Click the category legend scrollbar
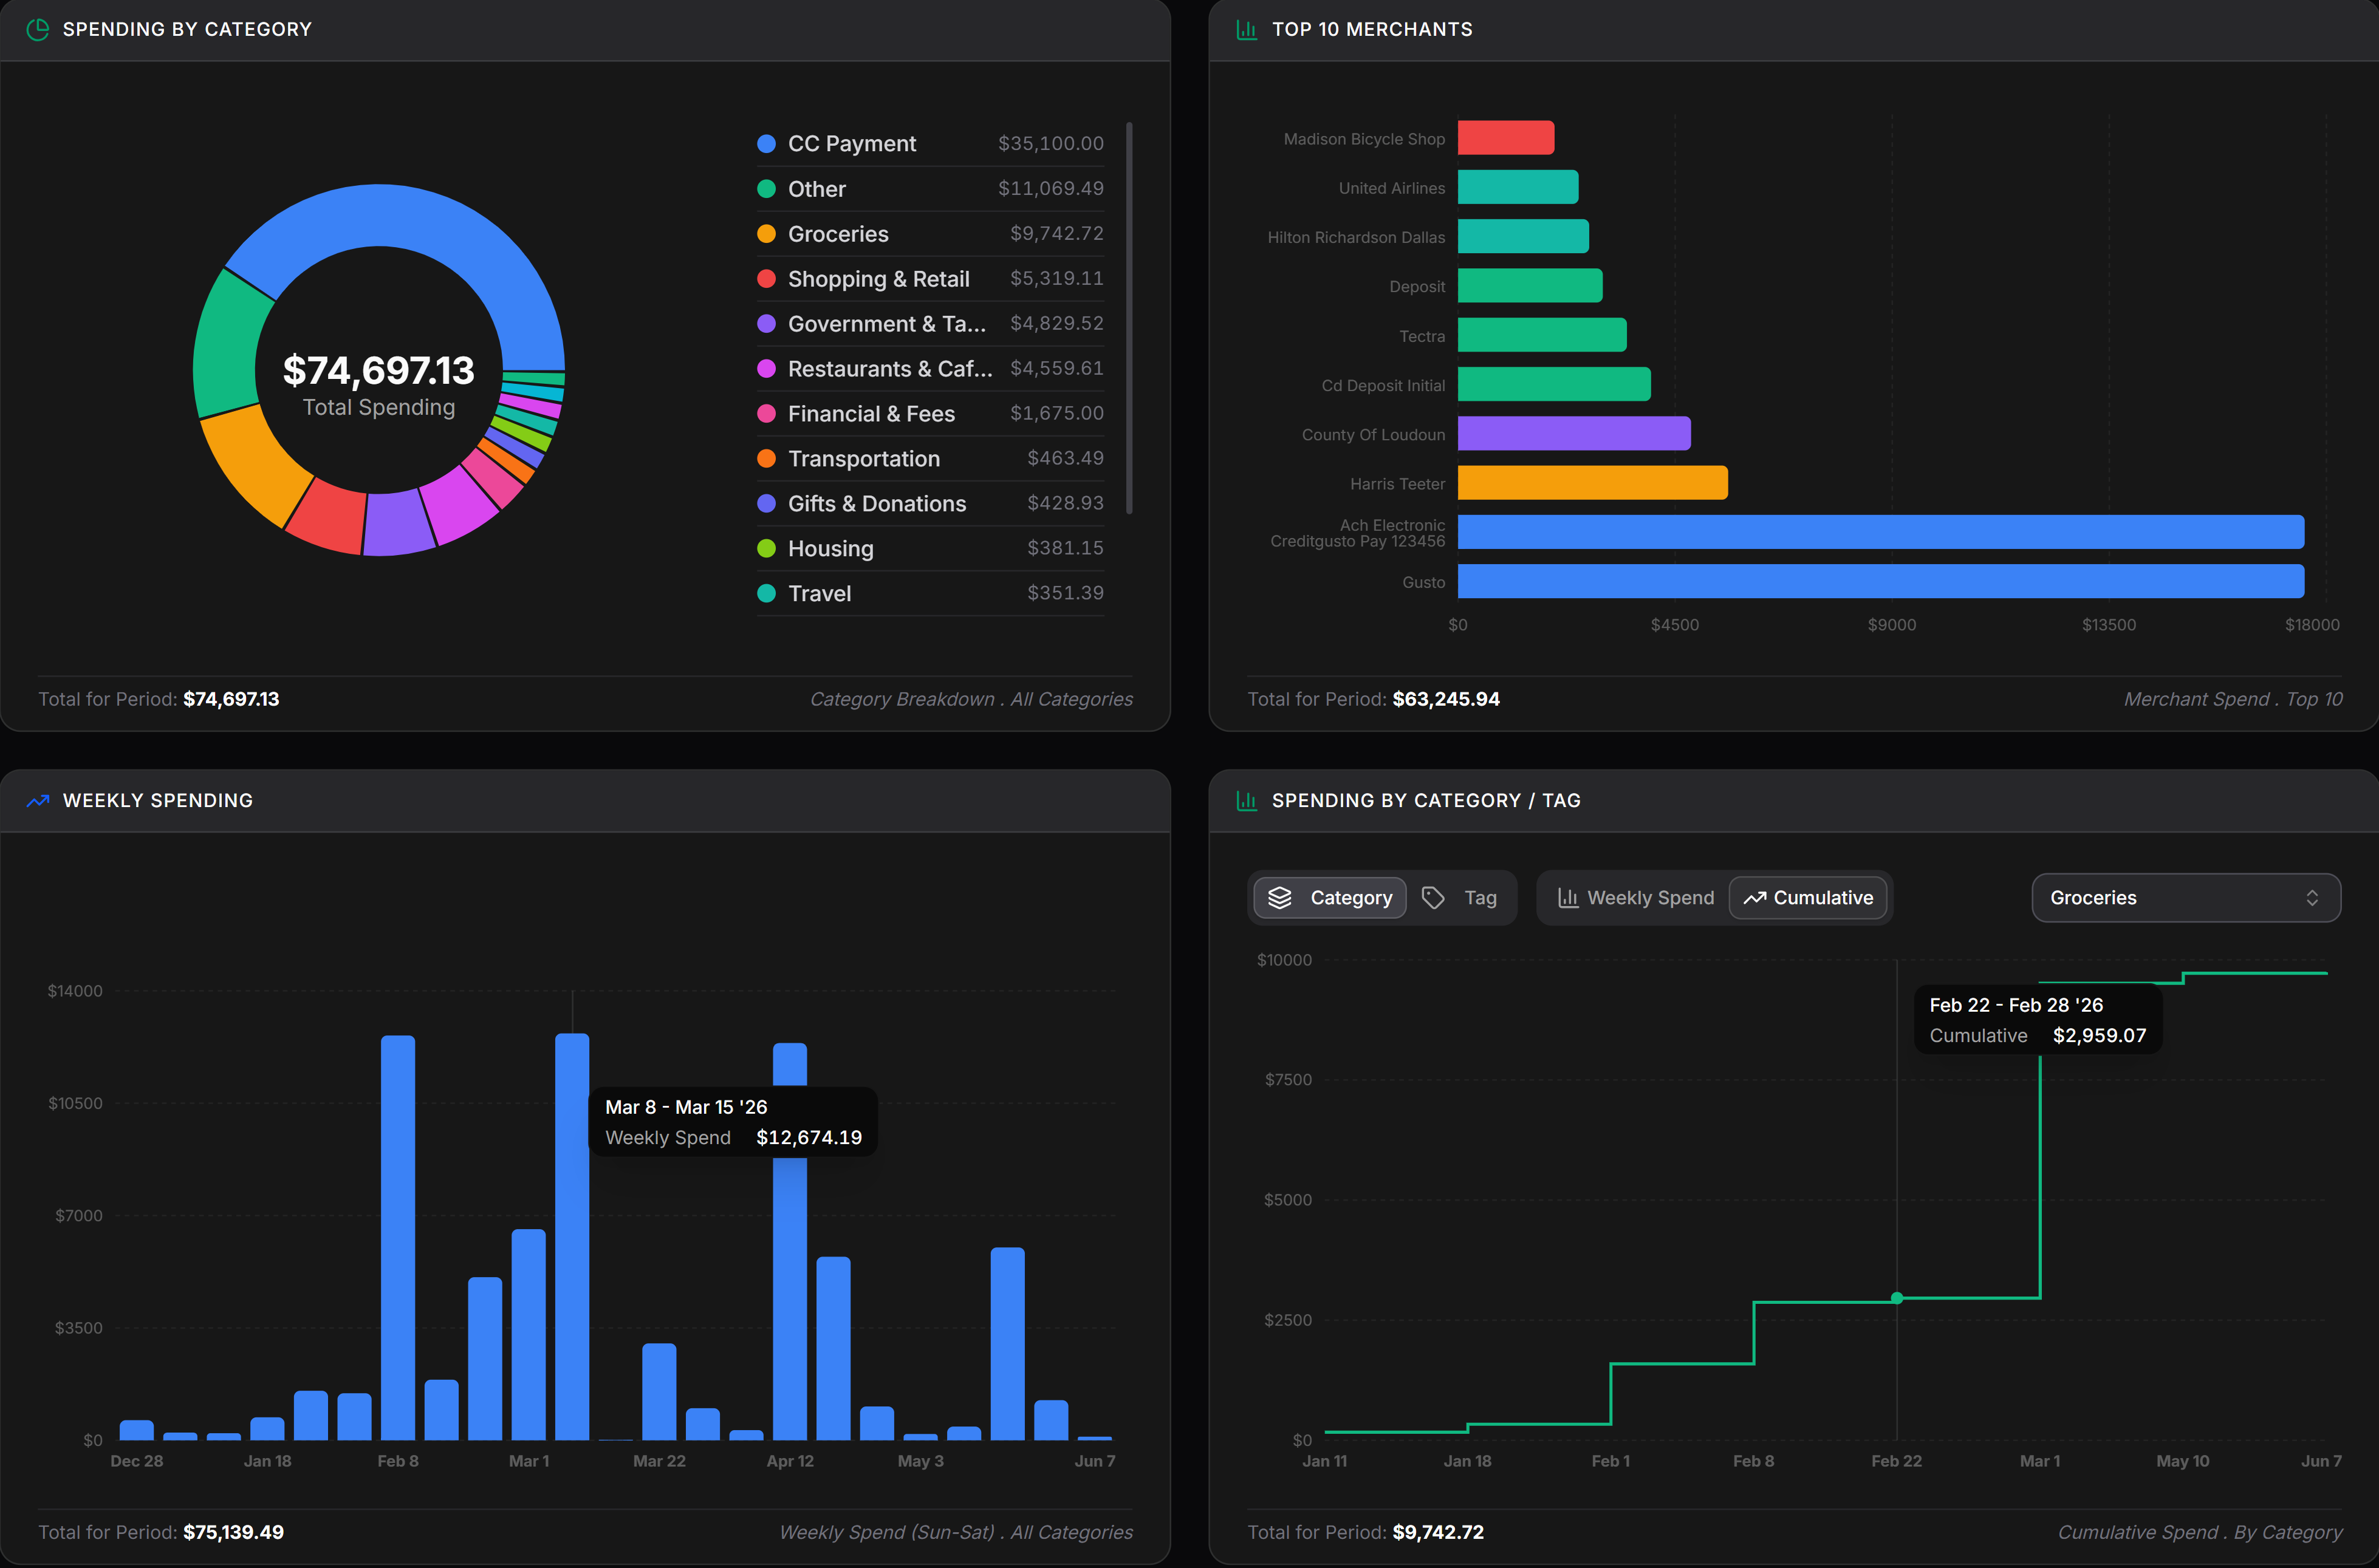 (x=1129, y=318)
